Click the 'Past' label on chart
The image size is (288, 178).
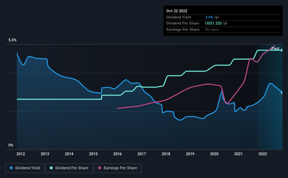275,48
